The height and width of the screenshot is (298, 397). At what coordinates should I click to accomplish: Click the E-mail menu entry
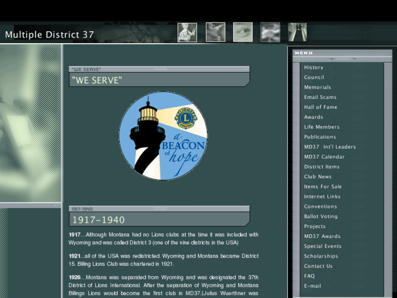pyautogui.click(x=312, y=286)
